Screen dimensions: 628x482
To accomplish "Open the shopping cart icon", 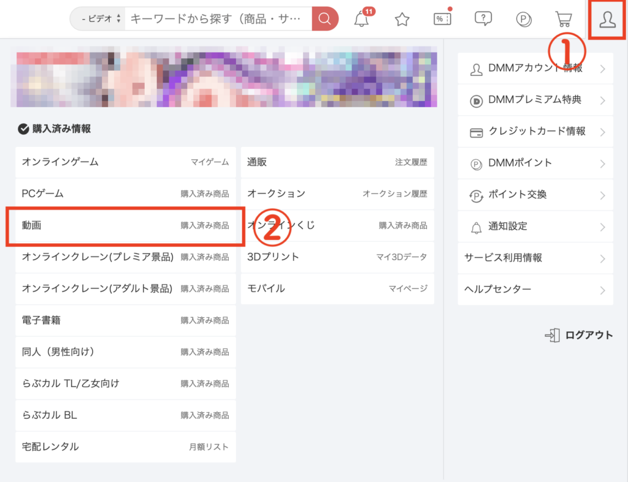I will (x=563, y=19).
